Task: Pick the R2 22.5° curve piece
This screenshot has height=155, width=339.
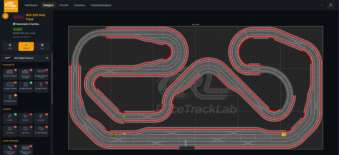Action: pyautogui.click(x=41, y=118)
